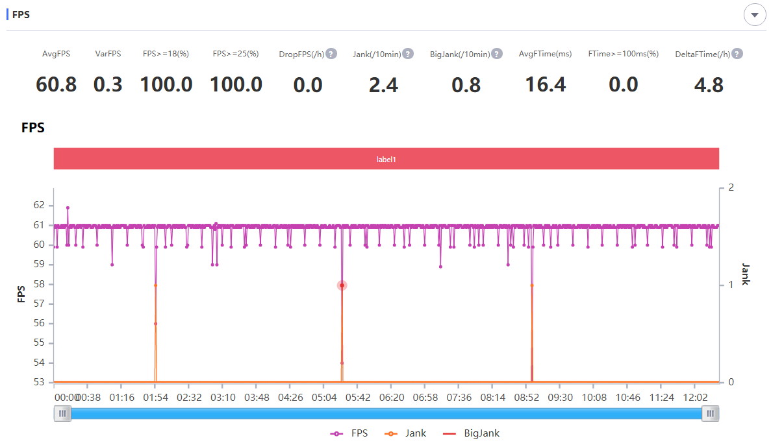Open the DropFPS help tooltip icon
This screenshot has width=771, height=445.
pos(331,54)
